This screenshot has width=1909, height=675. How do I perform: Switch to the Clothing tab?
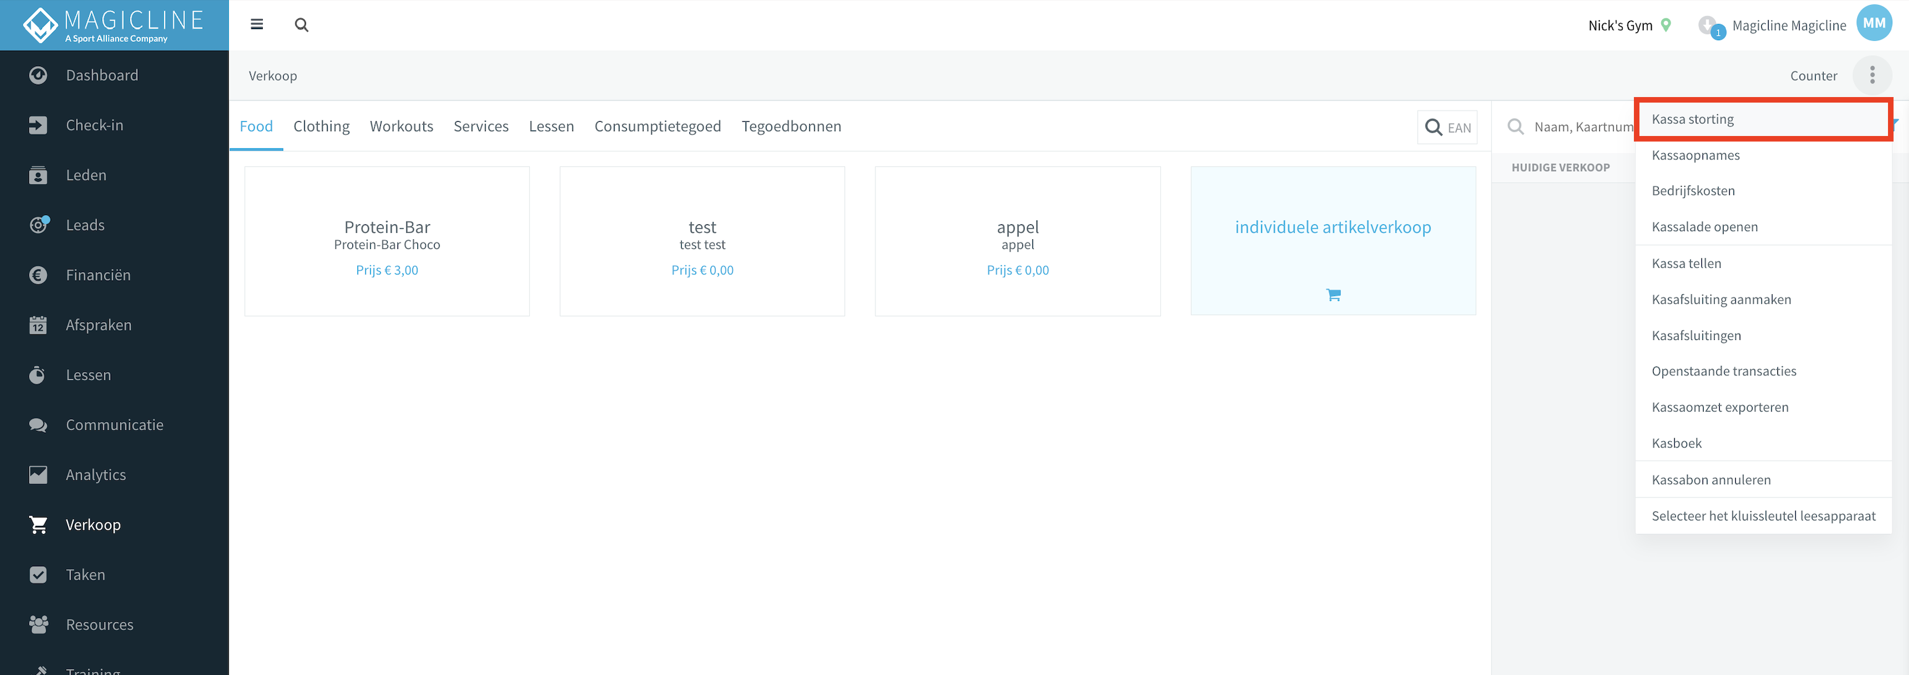click(x=321, y=126)
